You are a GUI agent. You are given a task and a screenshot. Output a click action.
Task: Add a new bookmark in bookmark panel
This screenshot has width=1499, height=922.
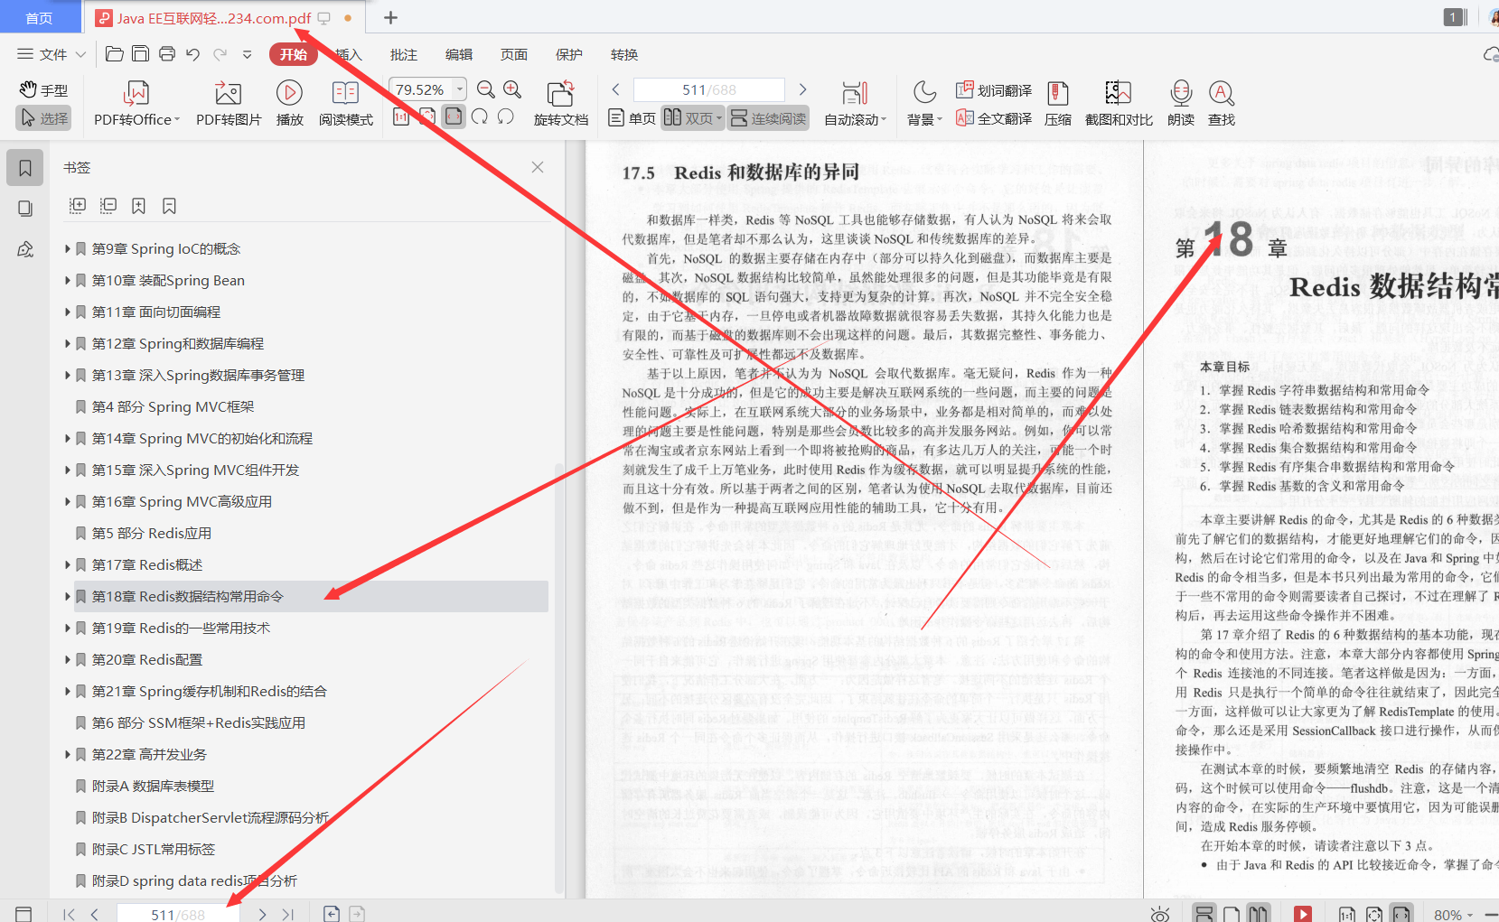point(138,206)
